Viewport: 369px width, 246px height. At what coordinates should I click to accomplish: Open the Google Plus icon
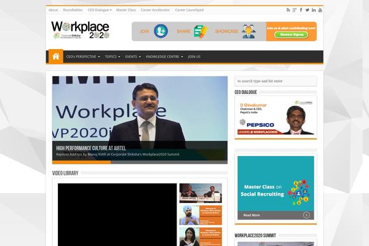point(295,10)
